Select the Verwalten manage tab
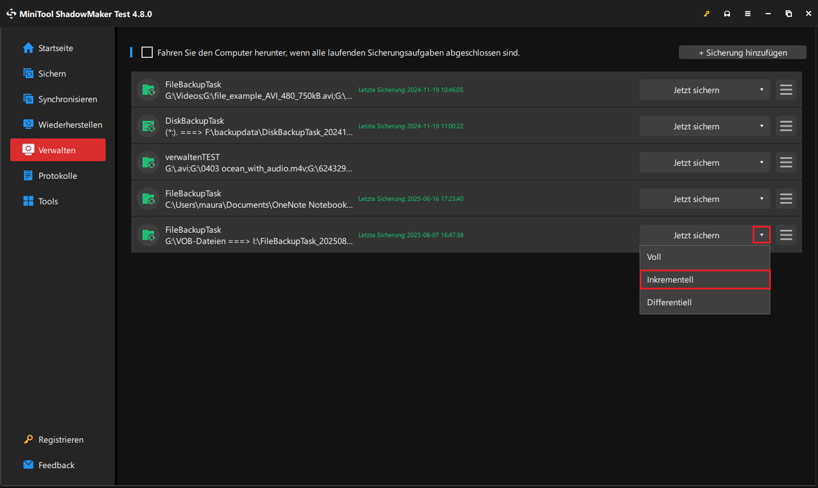The image size is (818, 488). (57, 150)
